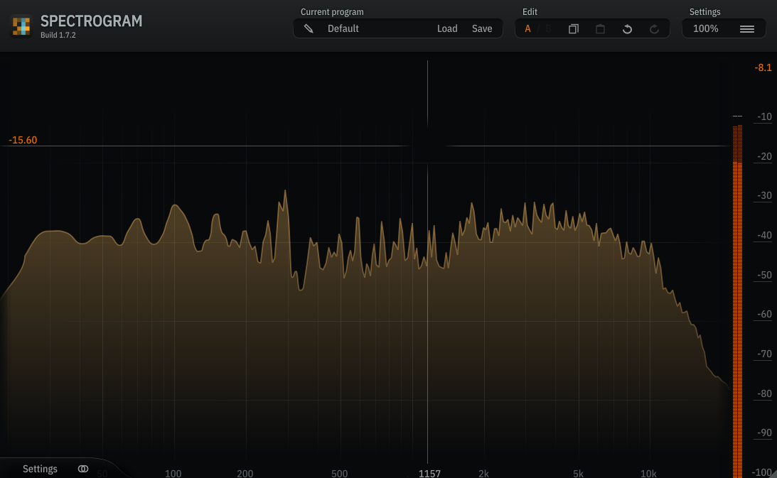Click the copy state icon in Edit
Viewport: 777px width, 478px height.
point(573,29)
